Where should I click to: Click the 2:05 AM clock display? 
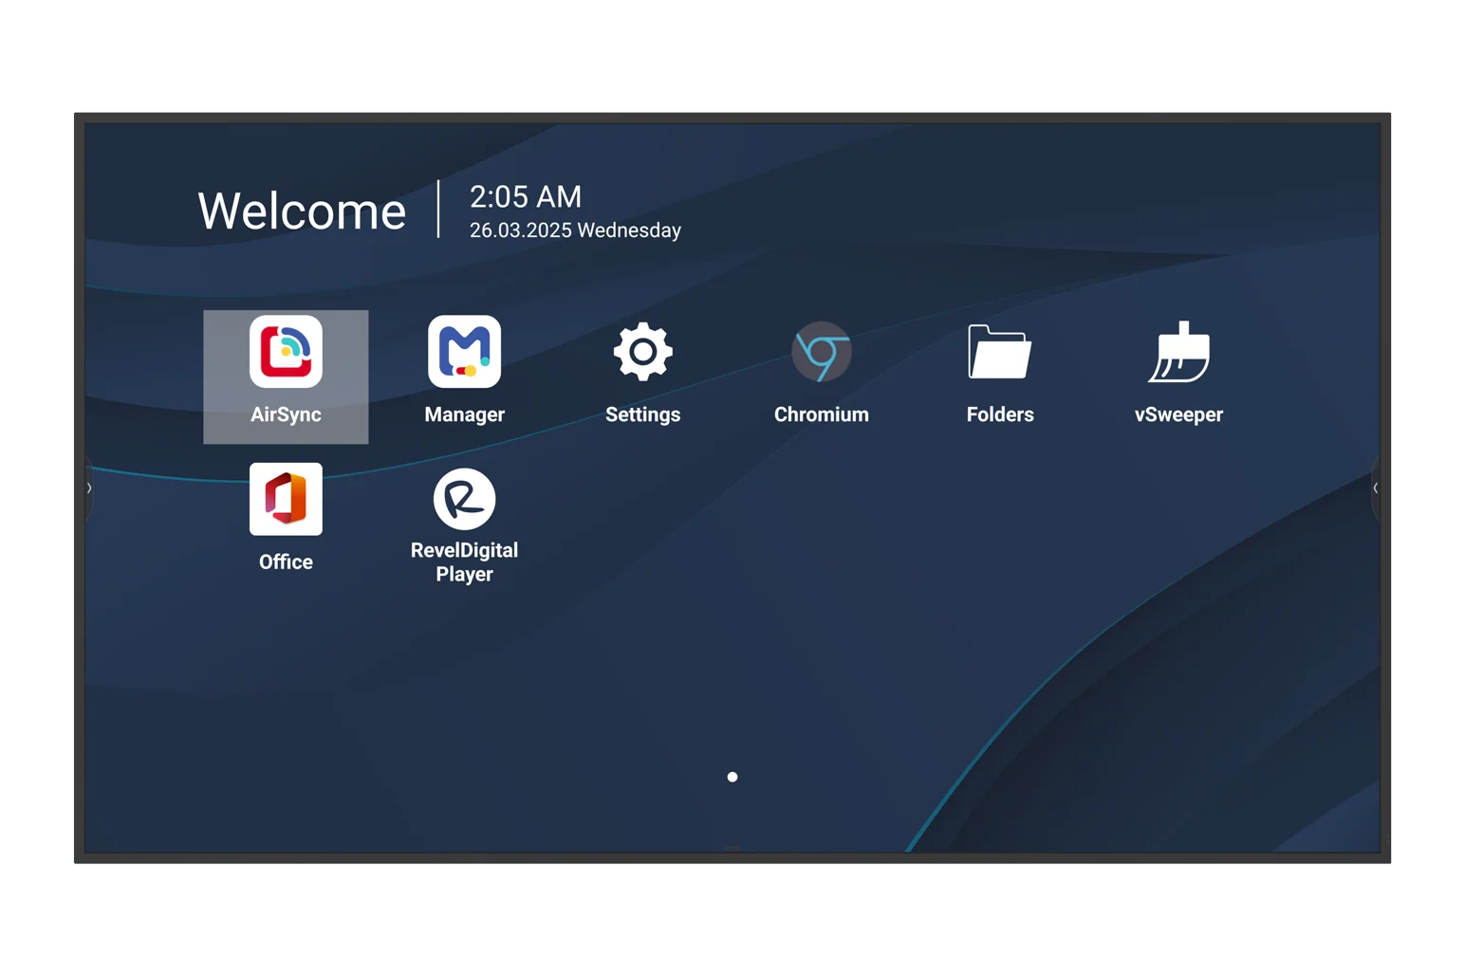click(526, 196)
